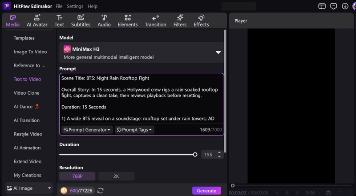Switch to the Text tab
356x196 pixels.
click(x=59, y=21)
